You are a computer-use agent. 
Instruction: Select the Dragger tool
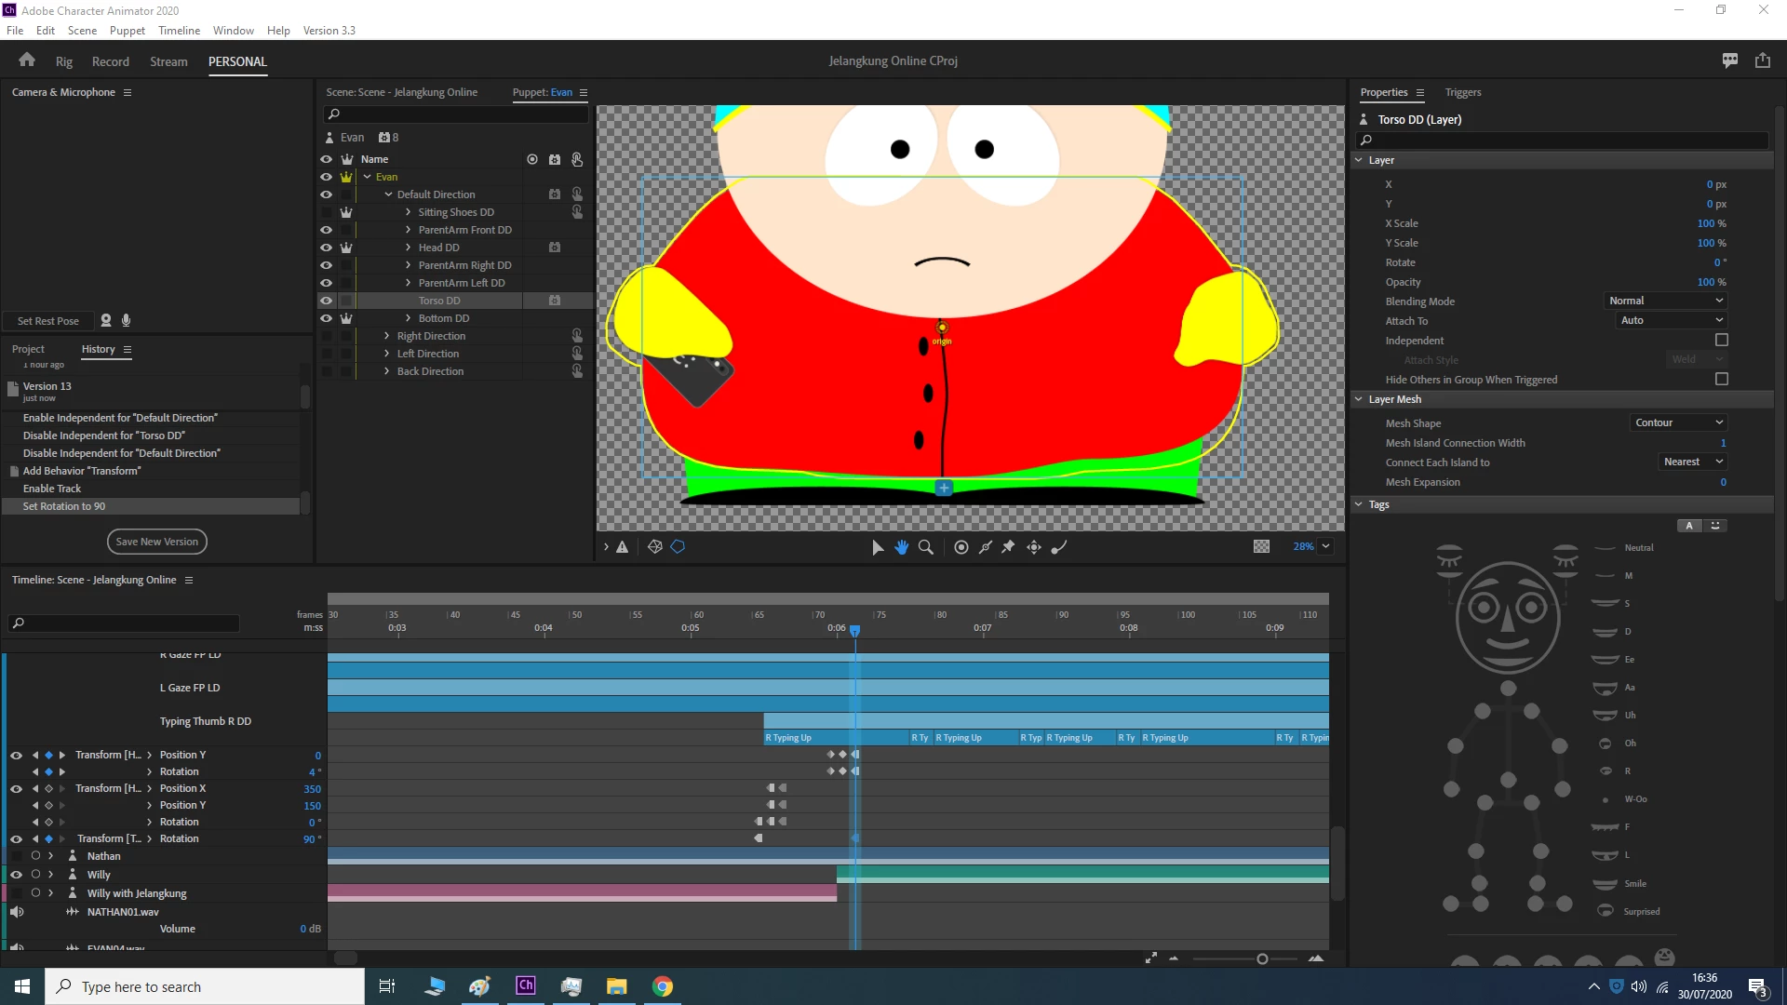coord(1033,547)
